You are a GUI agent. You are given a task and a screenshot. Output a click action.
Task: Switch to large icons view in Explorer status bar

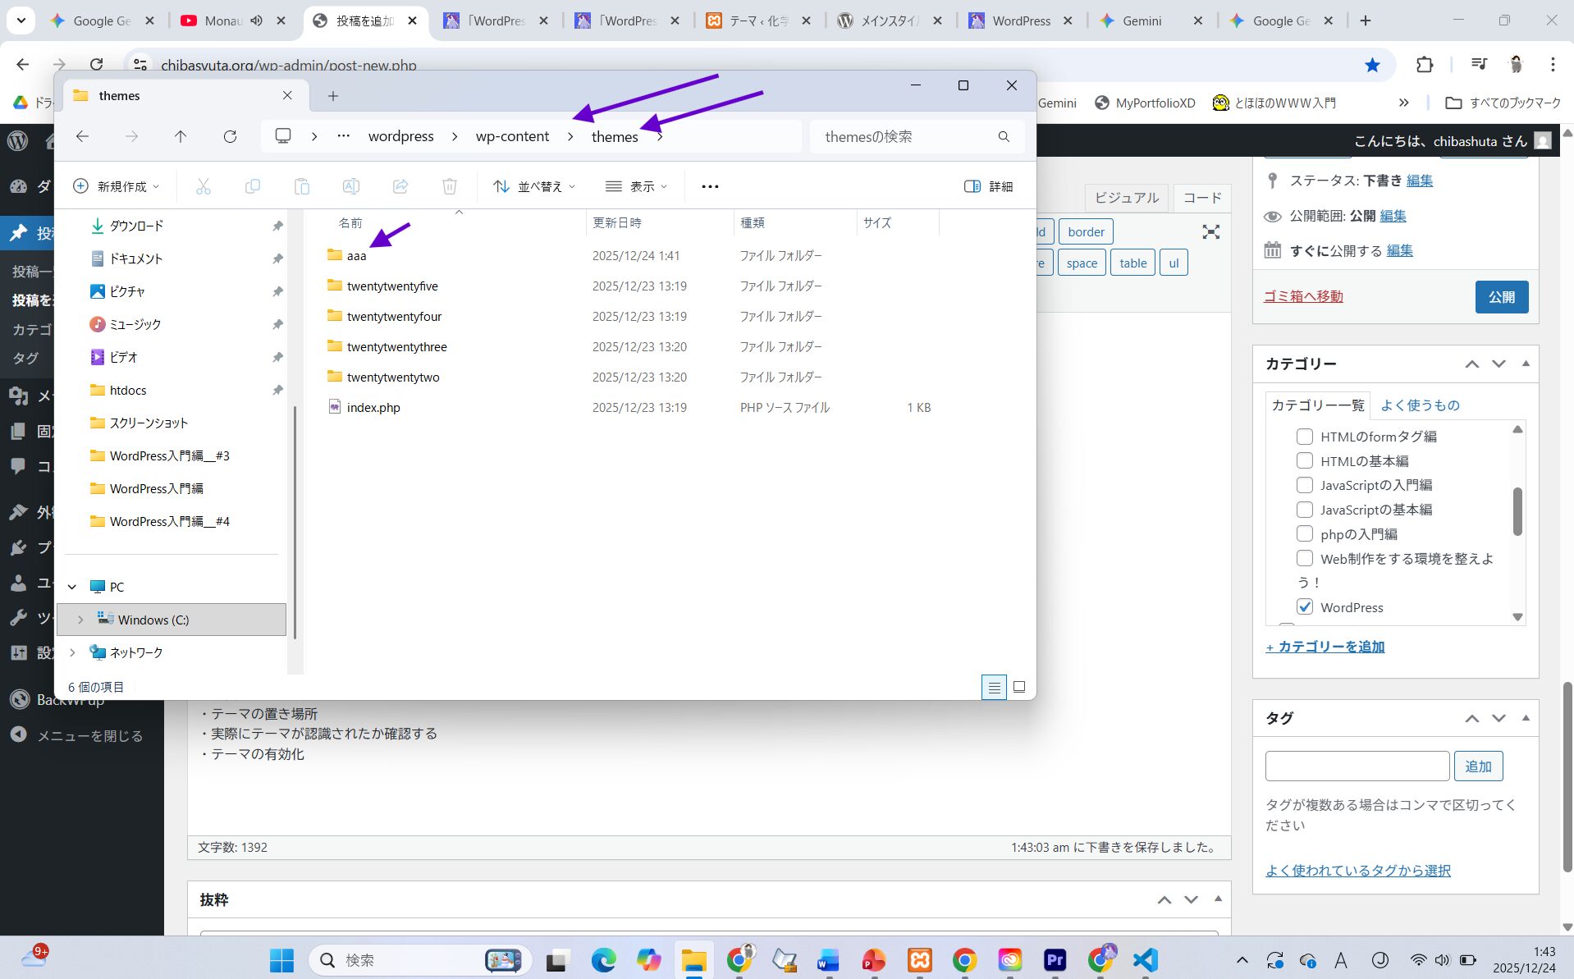[x=1019, y=687]
